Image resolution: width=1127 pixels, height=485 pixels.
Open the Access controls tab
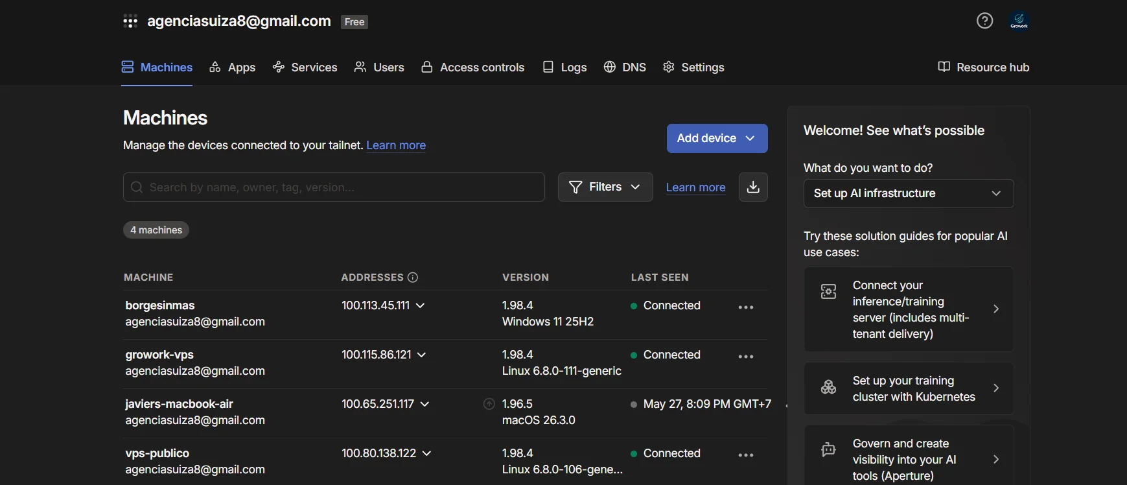point(472,67)
